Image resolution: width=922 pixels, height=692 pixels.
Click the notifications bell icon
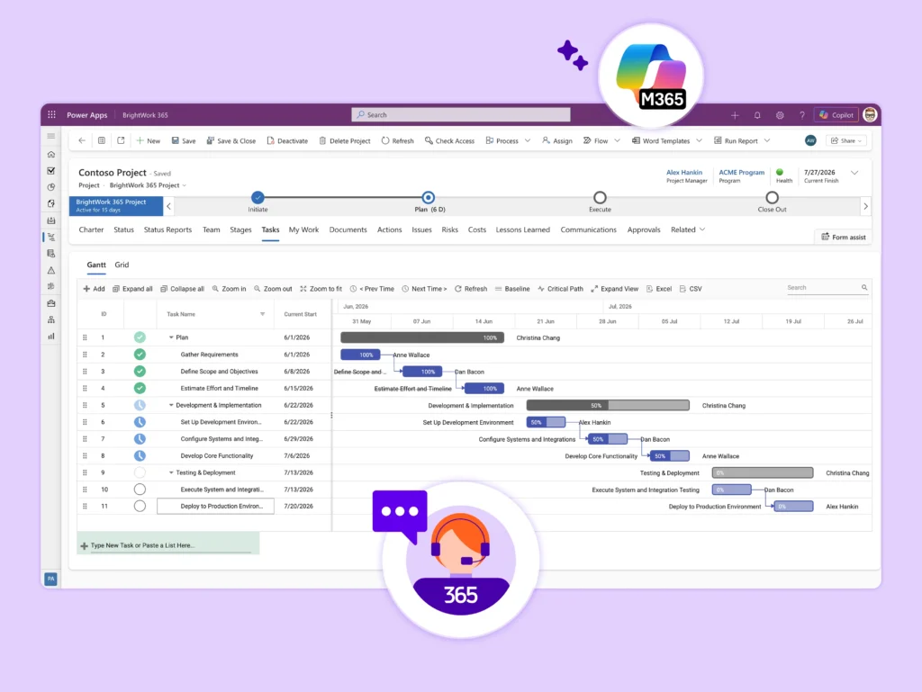[x=757, y=115]
